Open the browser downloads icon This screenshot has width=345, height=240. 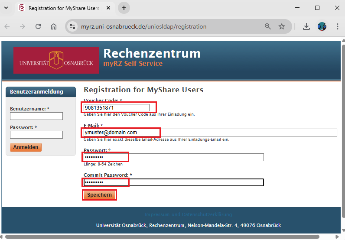point(306,26)
